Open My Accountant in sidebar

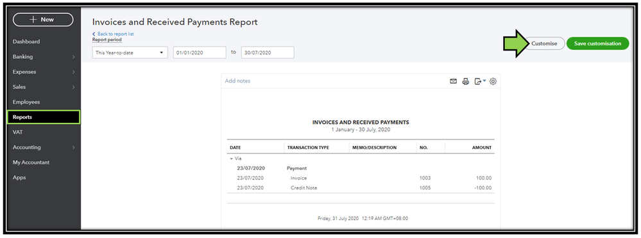click(x=31, y=163)
